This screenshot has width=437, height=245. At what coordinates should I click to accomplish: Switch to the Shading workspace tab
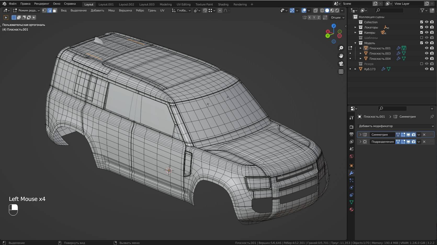pos(223,4)
